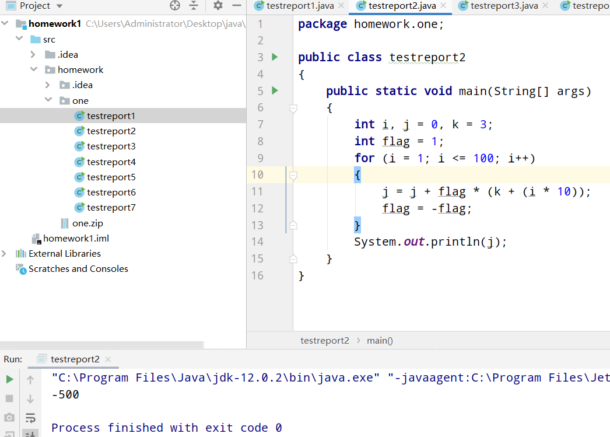Select testreport2 in project tree
The width and height of the screenshot is (610, 437).
pyautogui.click(x=111, y=131)
